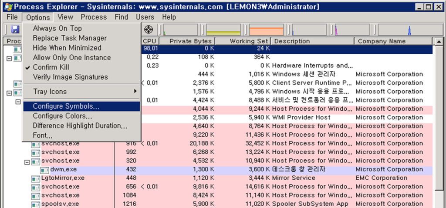Sort by the Description column header
446x208 pixels.
tap(313, 41)
